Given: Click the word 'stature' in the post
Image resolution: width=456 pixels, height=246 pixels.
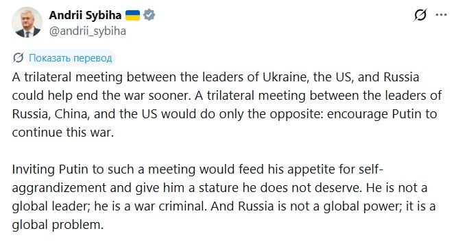Looking at the screenshot, I should 219,188.
